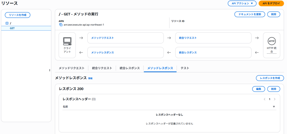Viewport: 287px width, 134px height.
Task: Copy the ARN using the copy icon
Action: pyautogui.click(x=61, y=25)
